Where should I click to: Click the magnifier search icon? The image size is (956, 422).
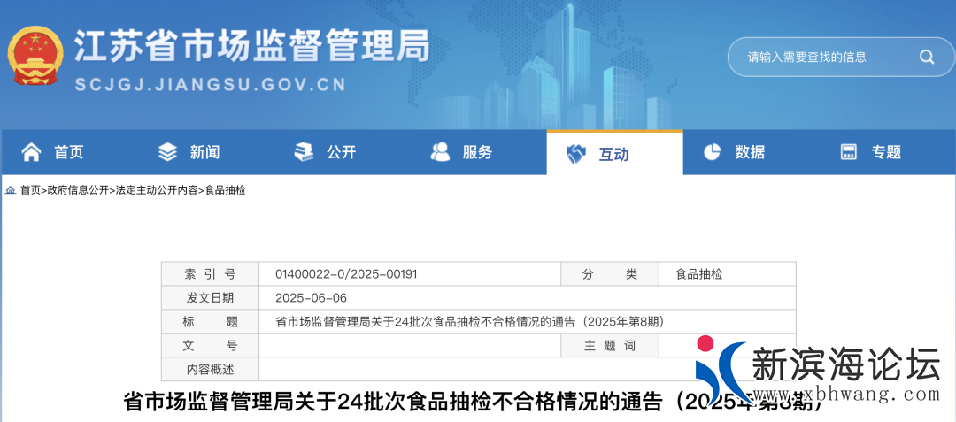(x=926, y=58)
